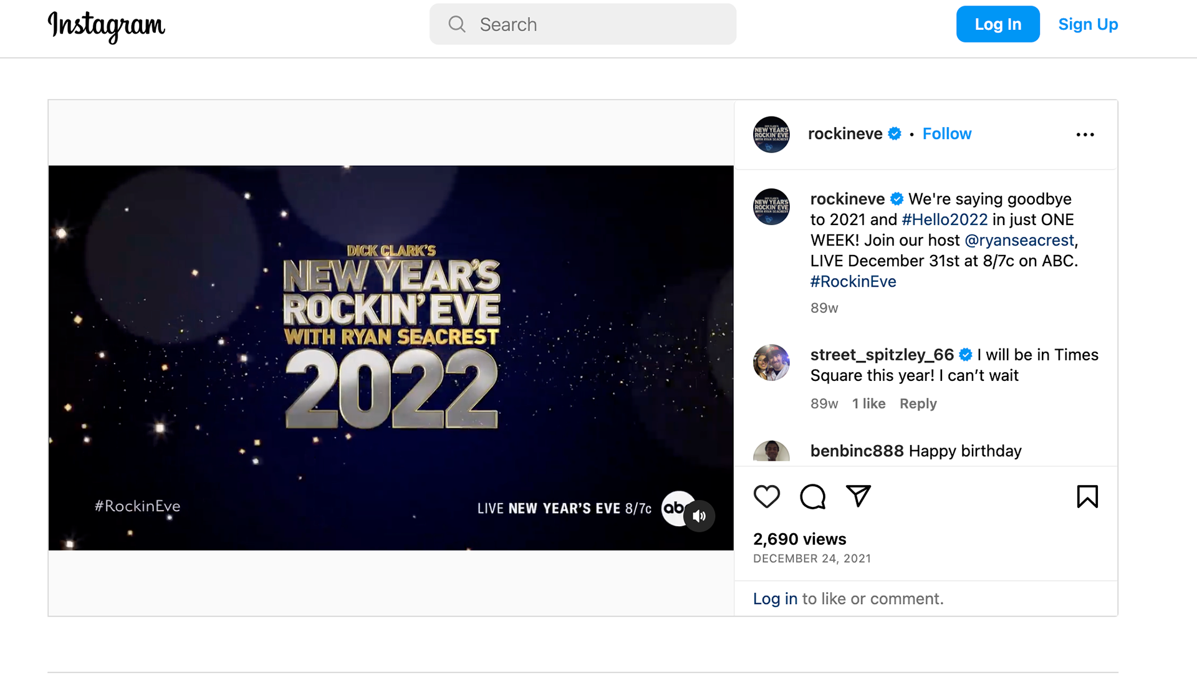The image size is (1197, 677).
Task: Open the three-dot more options menu
Action: coord(1085,135)
